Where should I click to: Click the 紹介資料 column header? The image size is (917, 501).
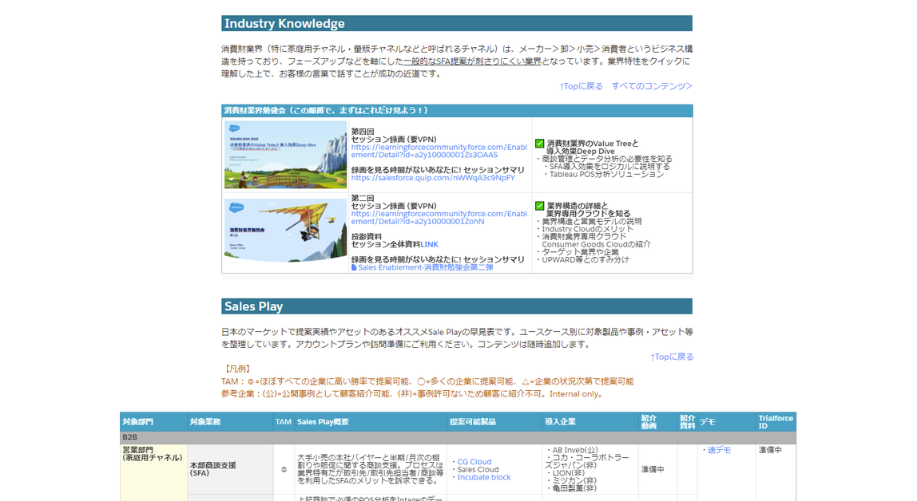click(x=687, y=421)
